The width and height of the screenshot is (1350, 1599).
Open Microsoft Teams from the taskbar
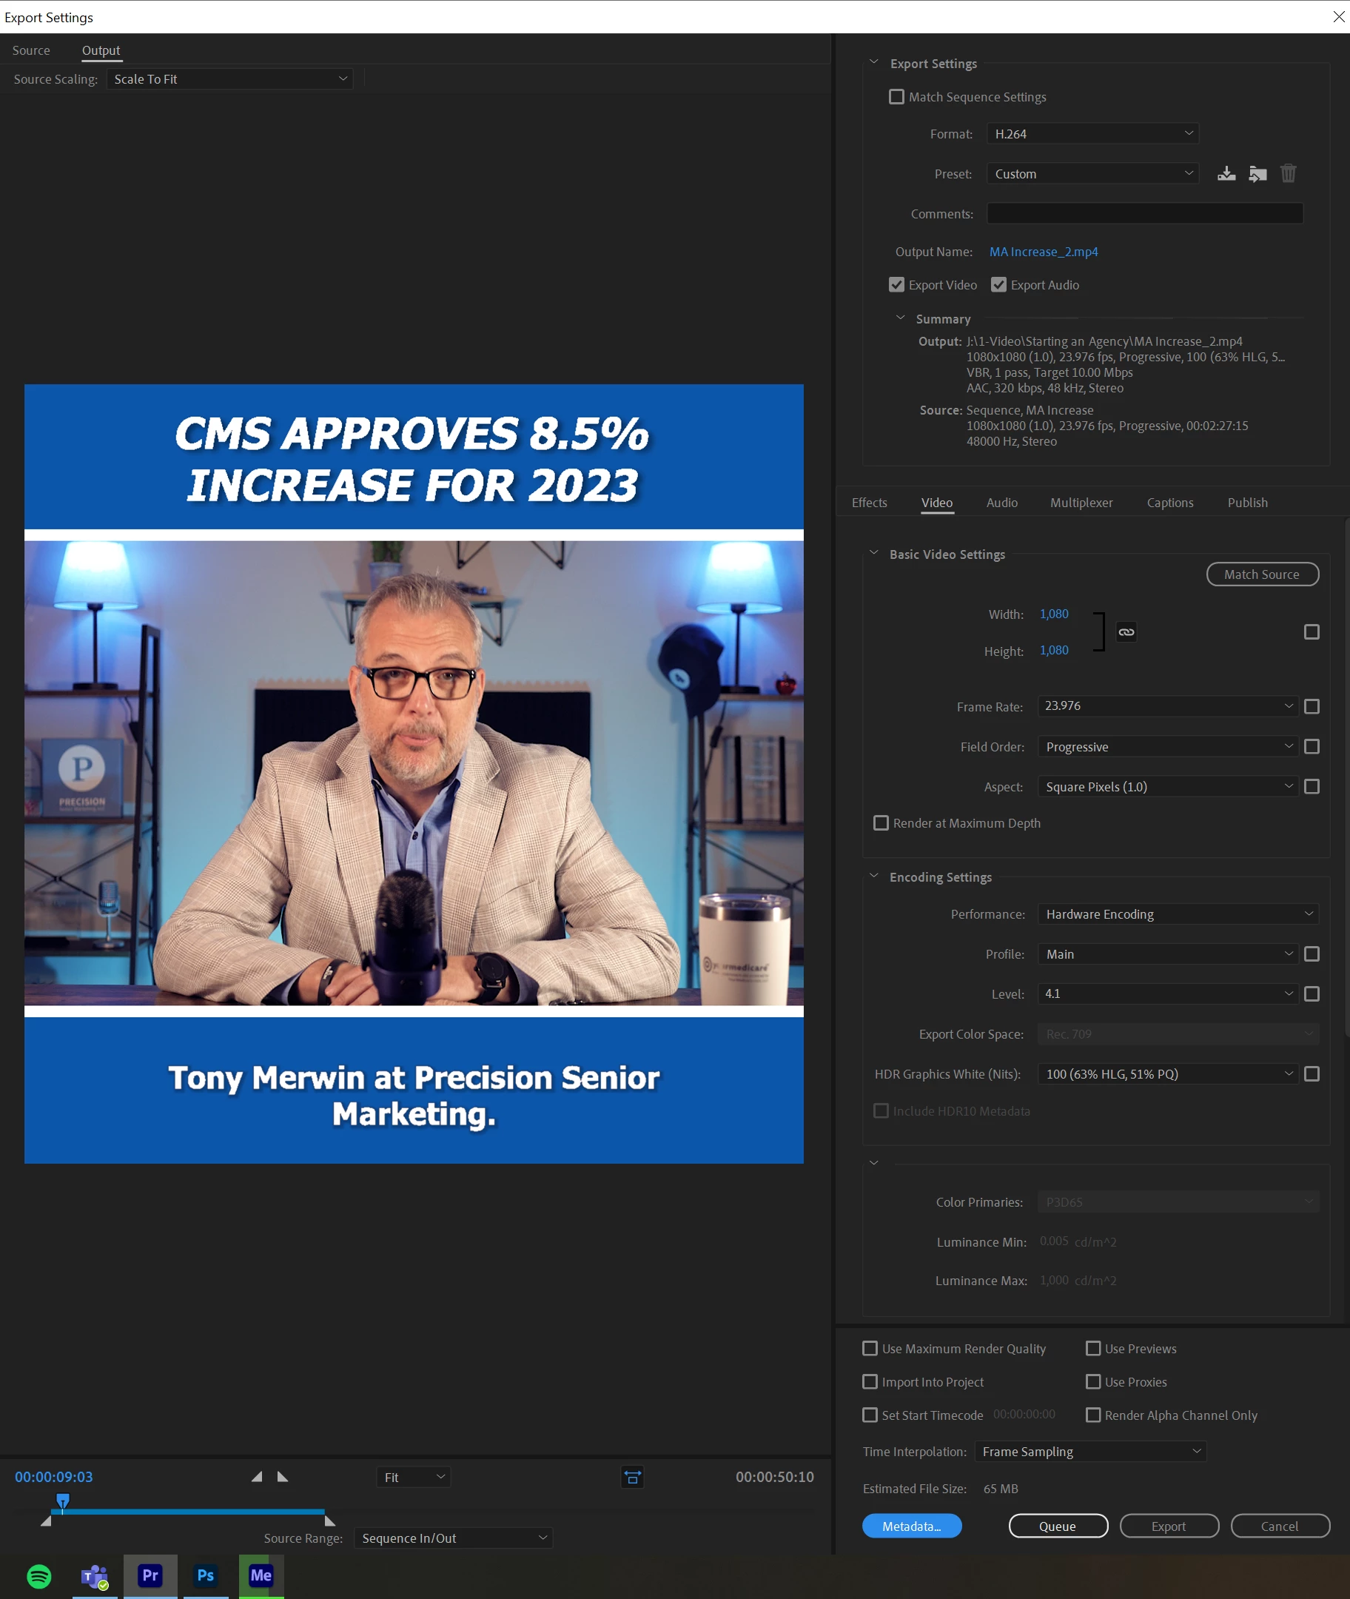94,1575
